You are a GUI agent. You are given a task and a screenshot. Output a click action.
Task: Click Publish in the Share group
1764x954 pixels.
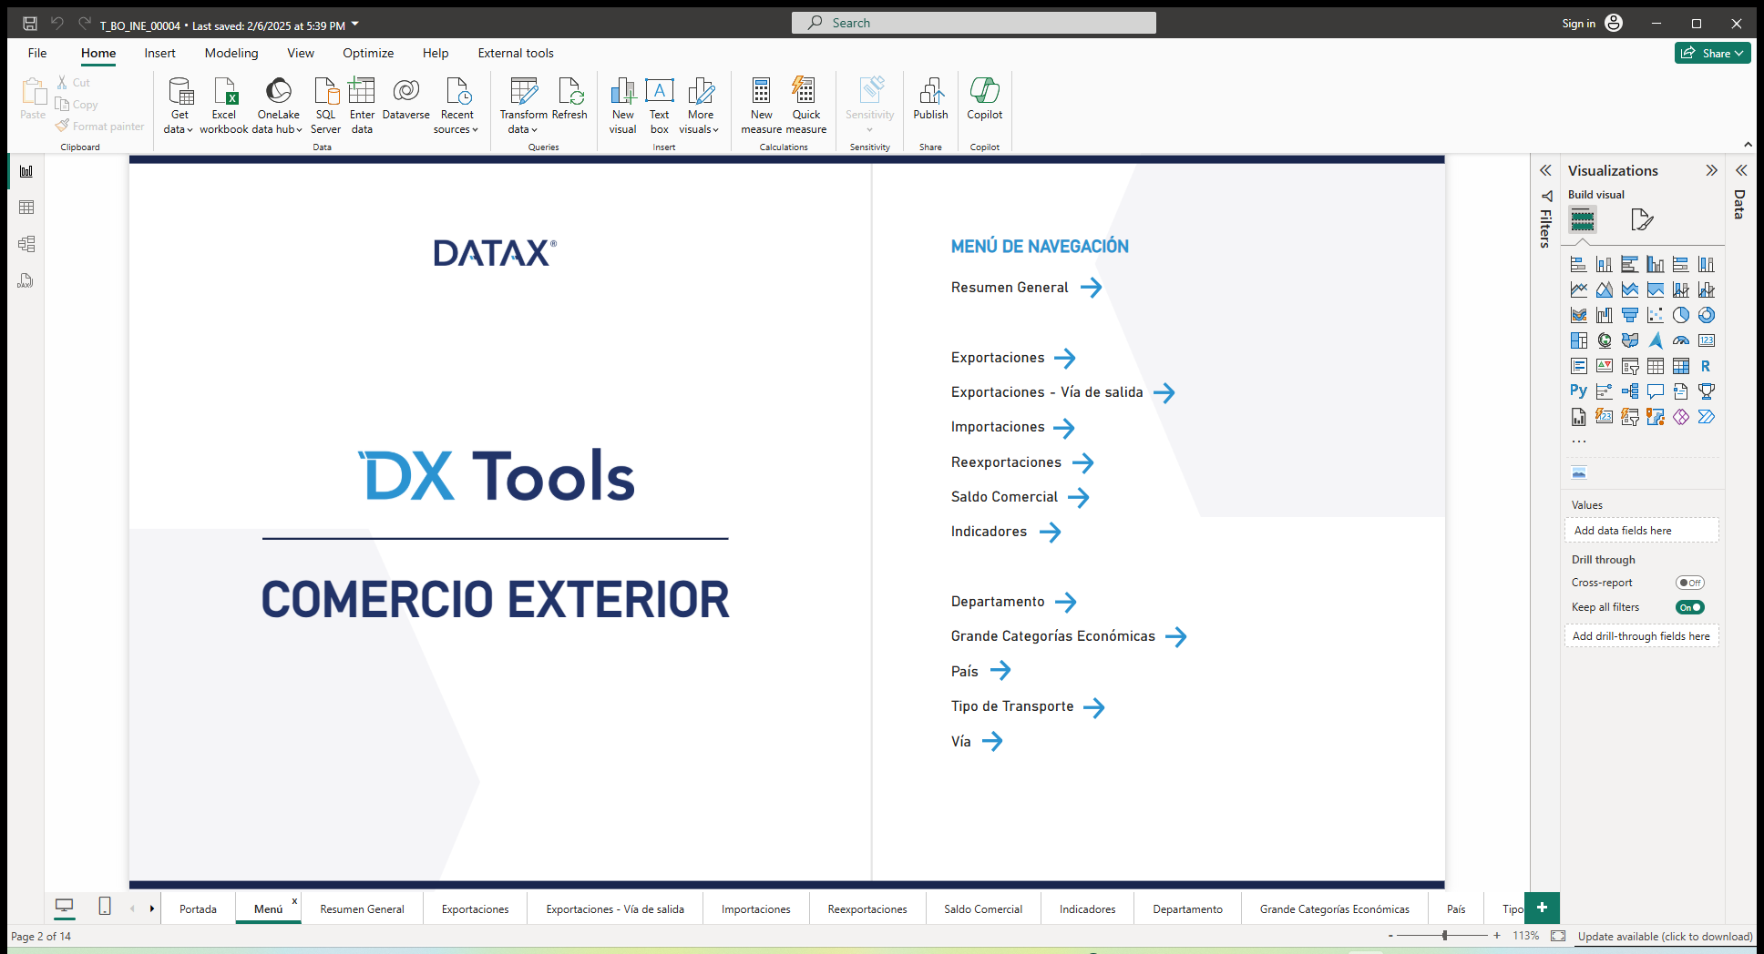pos(930,103)
